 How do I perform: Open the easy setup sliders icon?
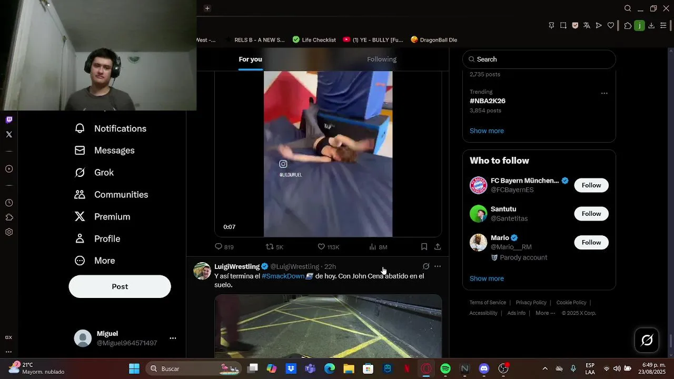(663, 25)
